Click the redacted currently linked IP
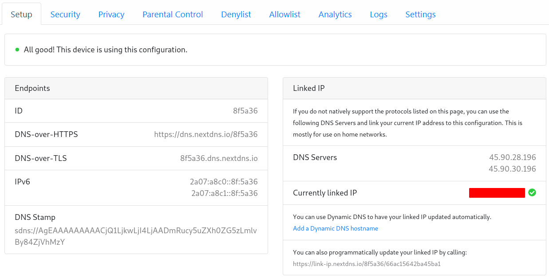The image size is (549, 278). pyautogui.click(x=497, y=193)
